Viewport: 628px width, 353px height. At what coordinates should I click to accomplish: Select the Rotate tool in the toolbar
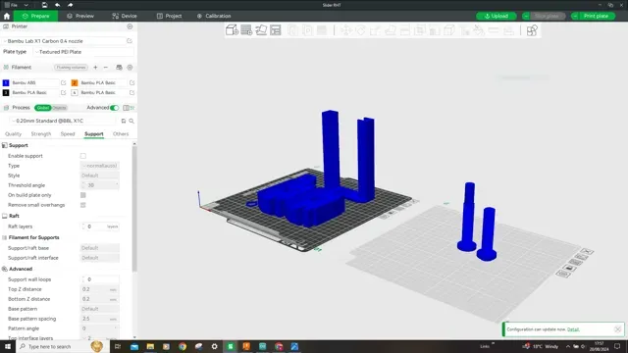tap(360, 30)
